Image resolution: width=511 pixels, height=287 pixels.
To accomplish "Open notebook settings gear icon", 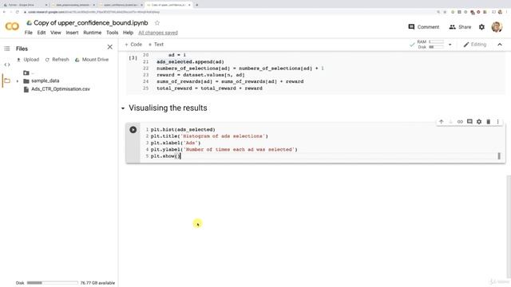I will [x=481, y=27].
